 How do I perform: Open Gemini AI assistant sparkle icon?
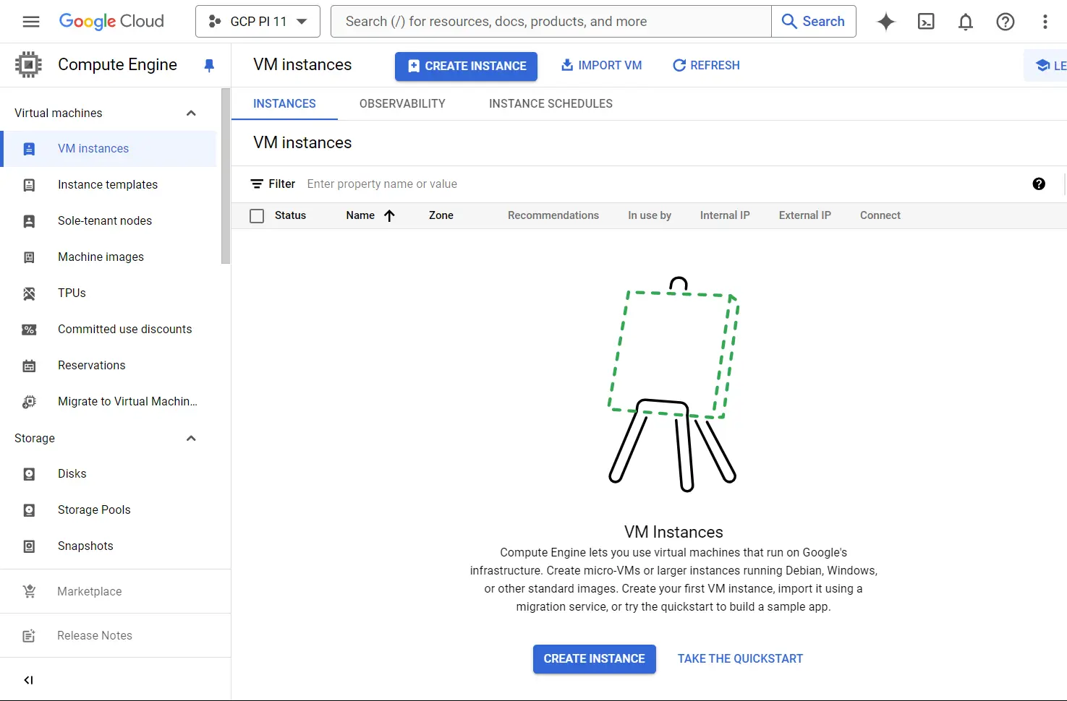click(x=885, y=22)
